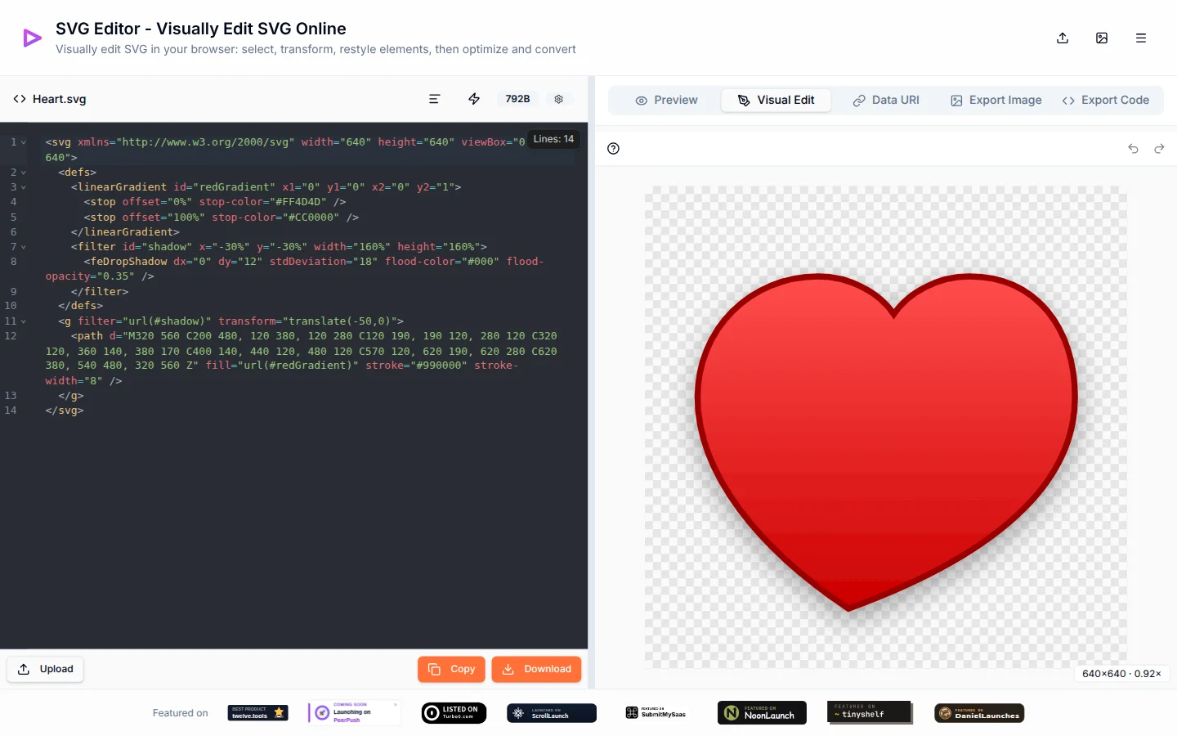Click the image icon in the header
Image resolution: width=1177 pixels, height=736 pixels.
[x=1102, y=38]
